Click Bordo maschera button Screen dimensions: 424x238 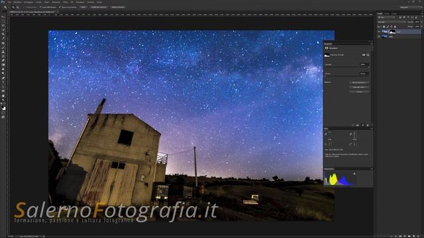[359, 83]
